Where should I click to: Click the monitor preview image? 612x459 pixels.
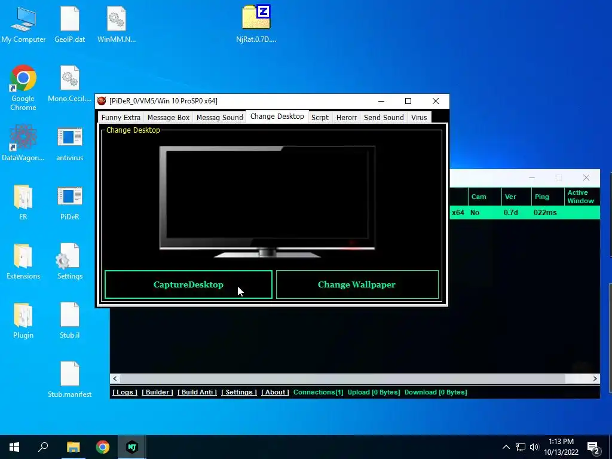267,201
